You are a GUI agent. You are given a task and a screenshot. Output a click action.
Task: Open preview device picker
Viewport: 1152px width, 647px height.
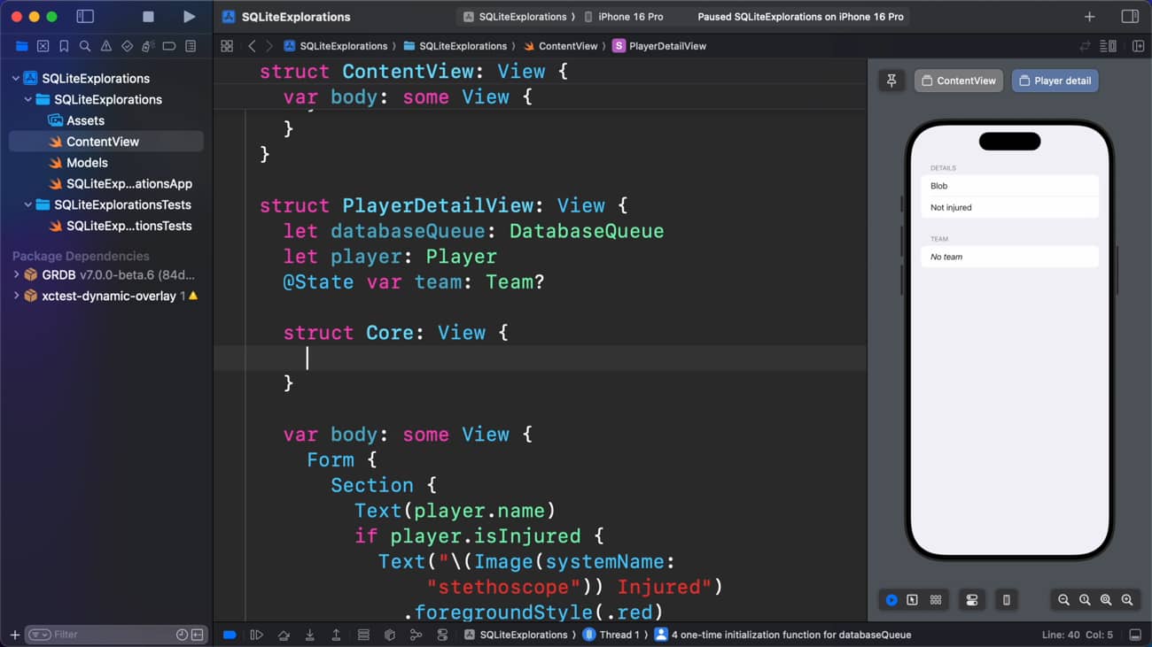(x=1007, y=600)
